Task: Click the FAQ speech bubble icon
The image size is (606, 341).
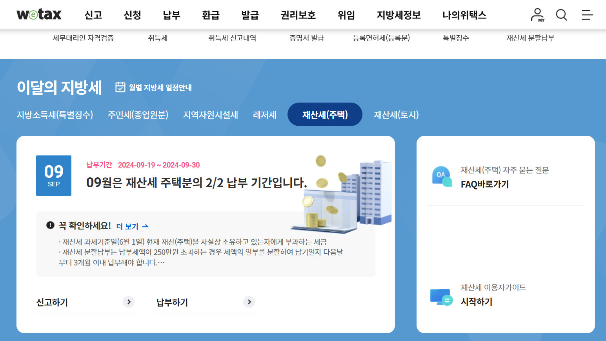Action: 442,177
